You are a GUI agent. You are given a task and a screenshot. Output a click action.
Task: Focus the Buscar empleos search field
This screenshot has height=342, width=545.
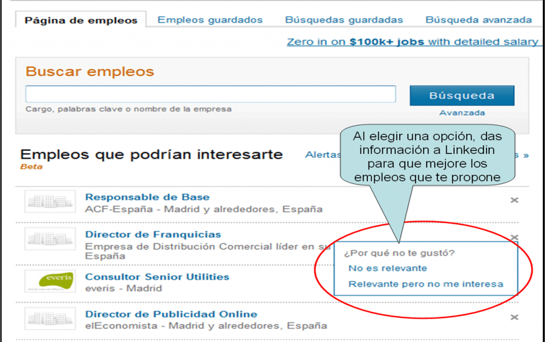click(x=211, y=94)
